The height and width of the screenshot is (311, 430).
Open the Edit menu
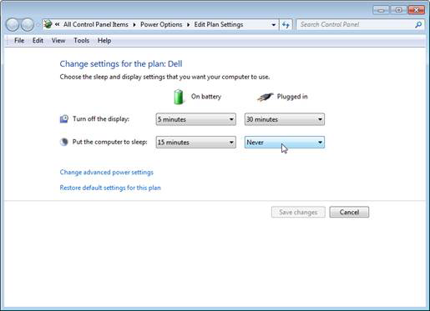click(38, 41)
